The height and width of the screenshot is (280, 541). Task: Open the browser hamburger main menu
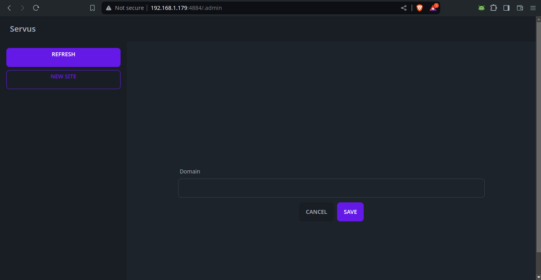tap(533, 8)
